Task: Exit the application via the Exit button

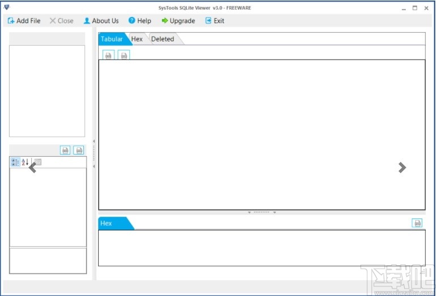Action: pos(215,21)
